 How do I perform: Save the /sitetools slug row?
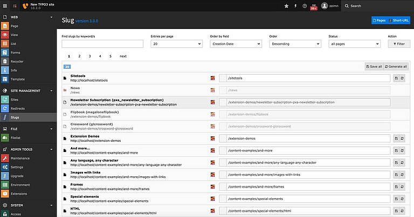(x=396, y=78)
